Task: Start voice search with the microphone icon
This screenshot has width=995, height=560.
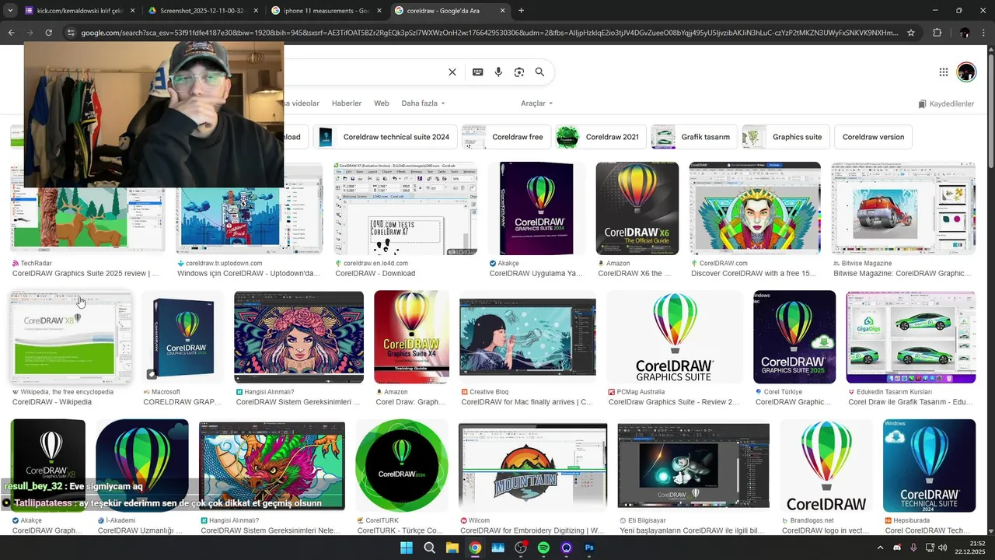Action: tap(498, 72)
